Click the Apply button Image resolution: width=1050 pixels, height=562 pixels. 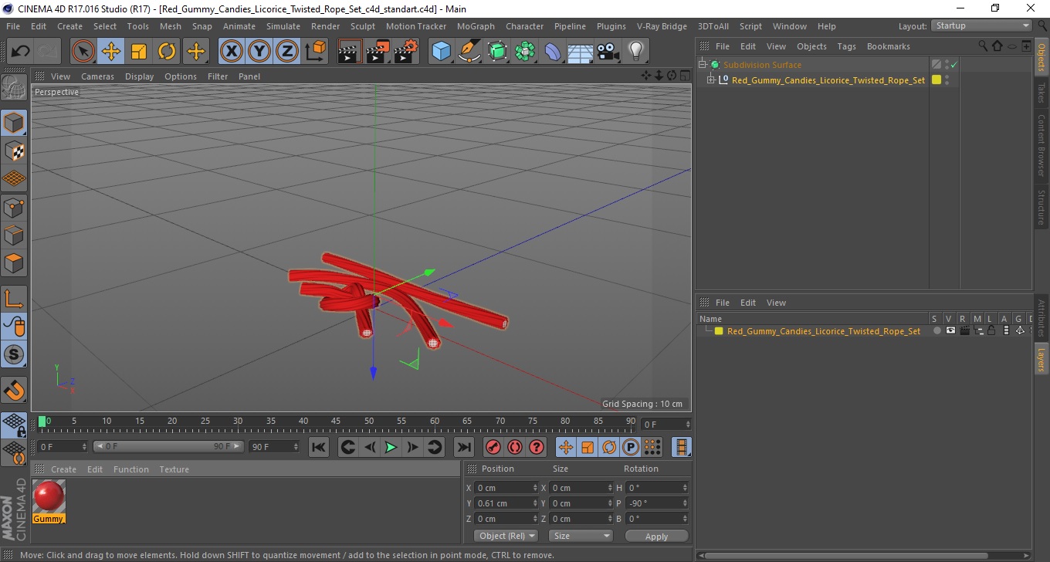tap(656, 536)
